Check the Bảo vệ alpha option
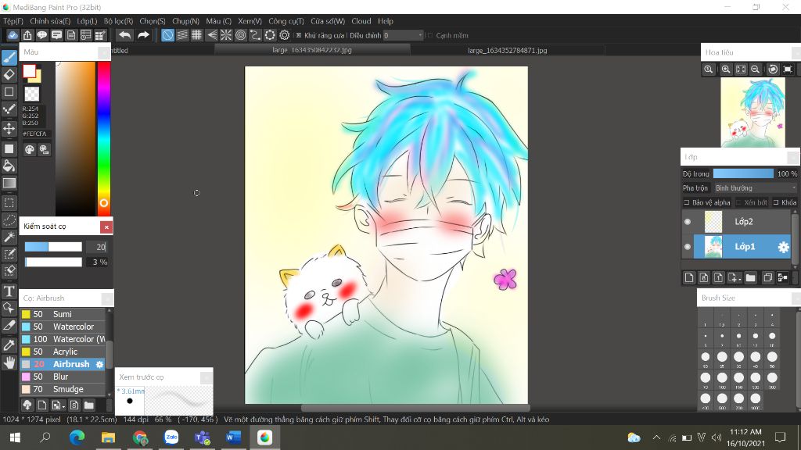The image size is (801, 450). click(687, 202)
